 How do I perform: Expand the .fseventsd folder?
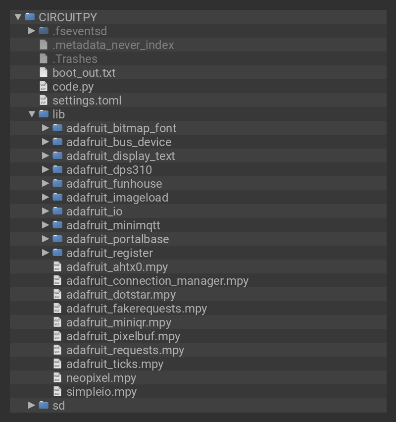[x=32, y=31]
